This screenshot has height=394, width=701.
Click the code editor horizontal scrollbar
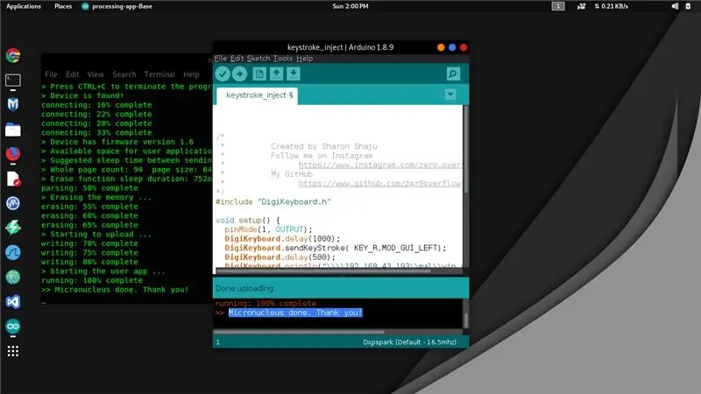(323, 271)
